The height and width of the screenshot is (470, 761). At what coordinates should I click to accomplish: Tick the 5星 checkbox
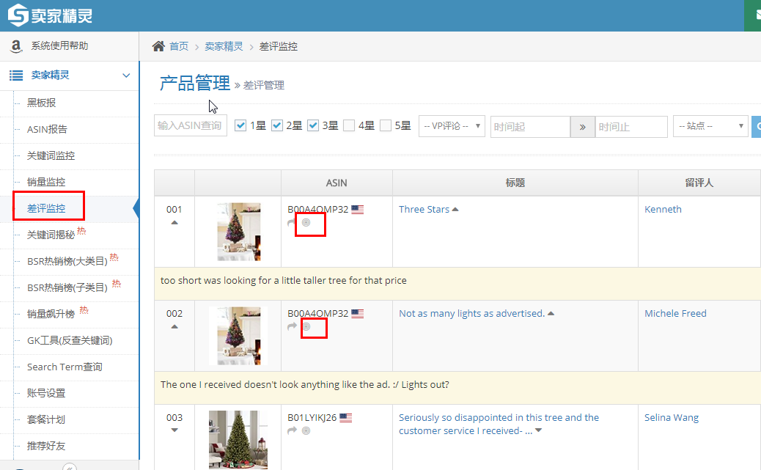[386, 125]
